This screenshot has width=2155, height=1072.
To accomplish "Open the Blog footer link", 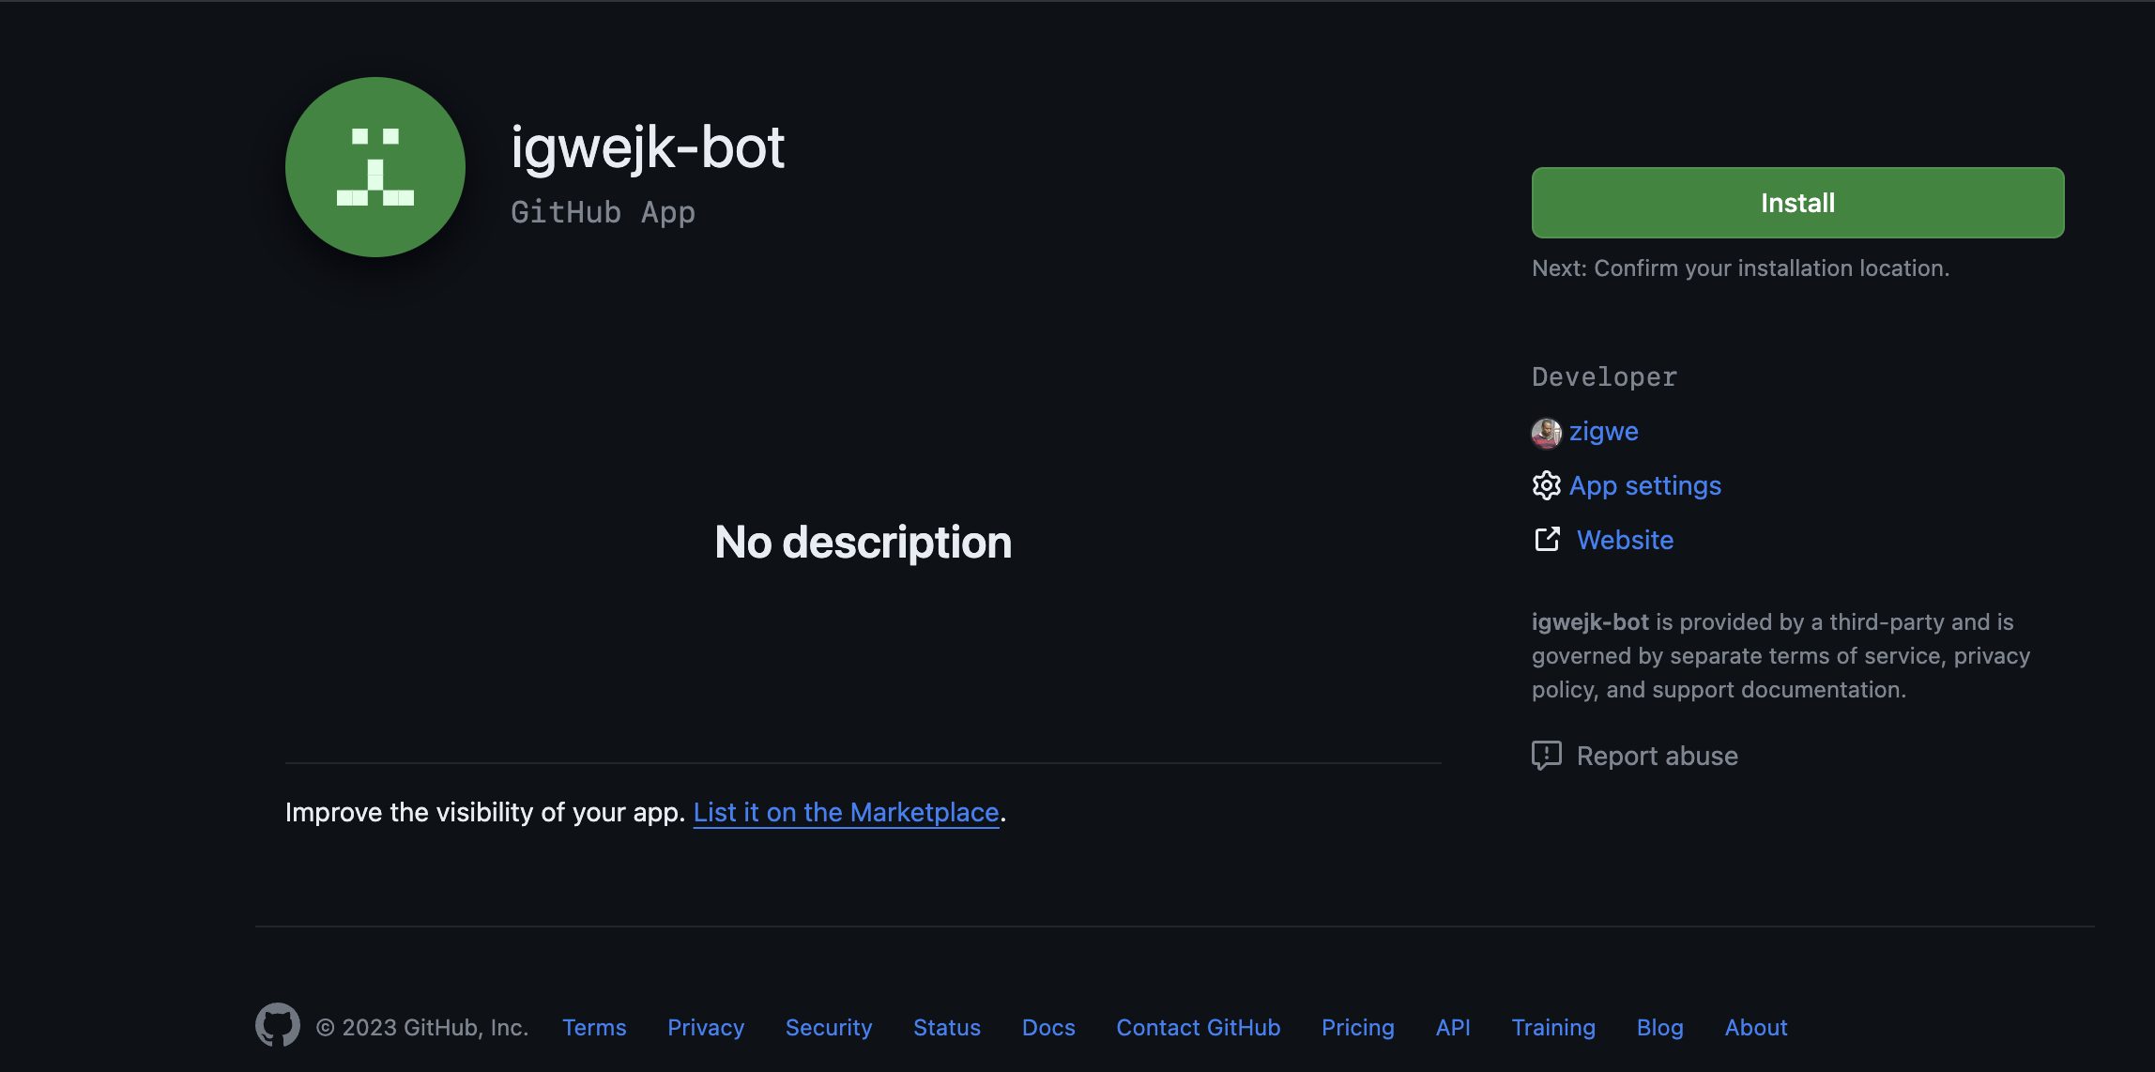I will [1659, 1028].
